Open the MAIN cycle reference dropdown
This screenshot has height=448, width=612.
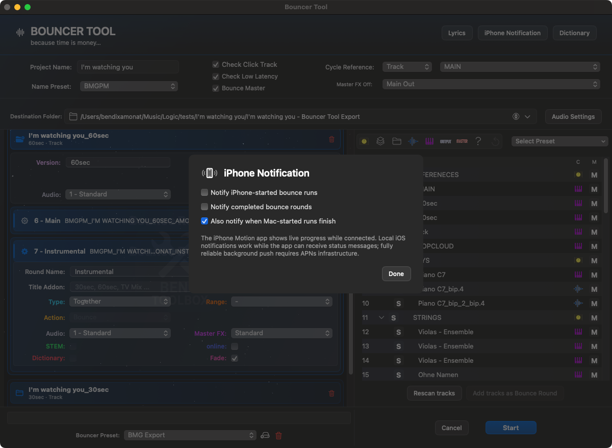(520, 67)
